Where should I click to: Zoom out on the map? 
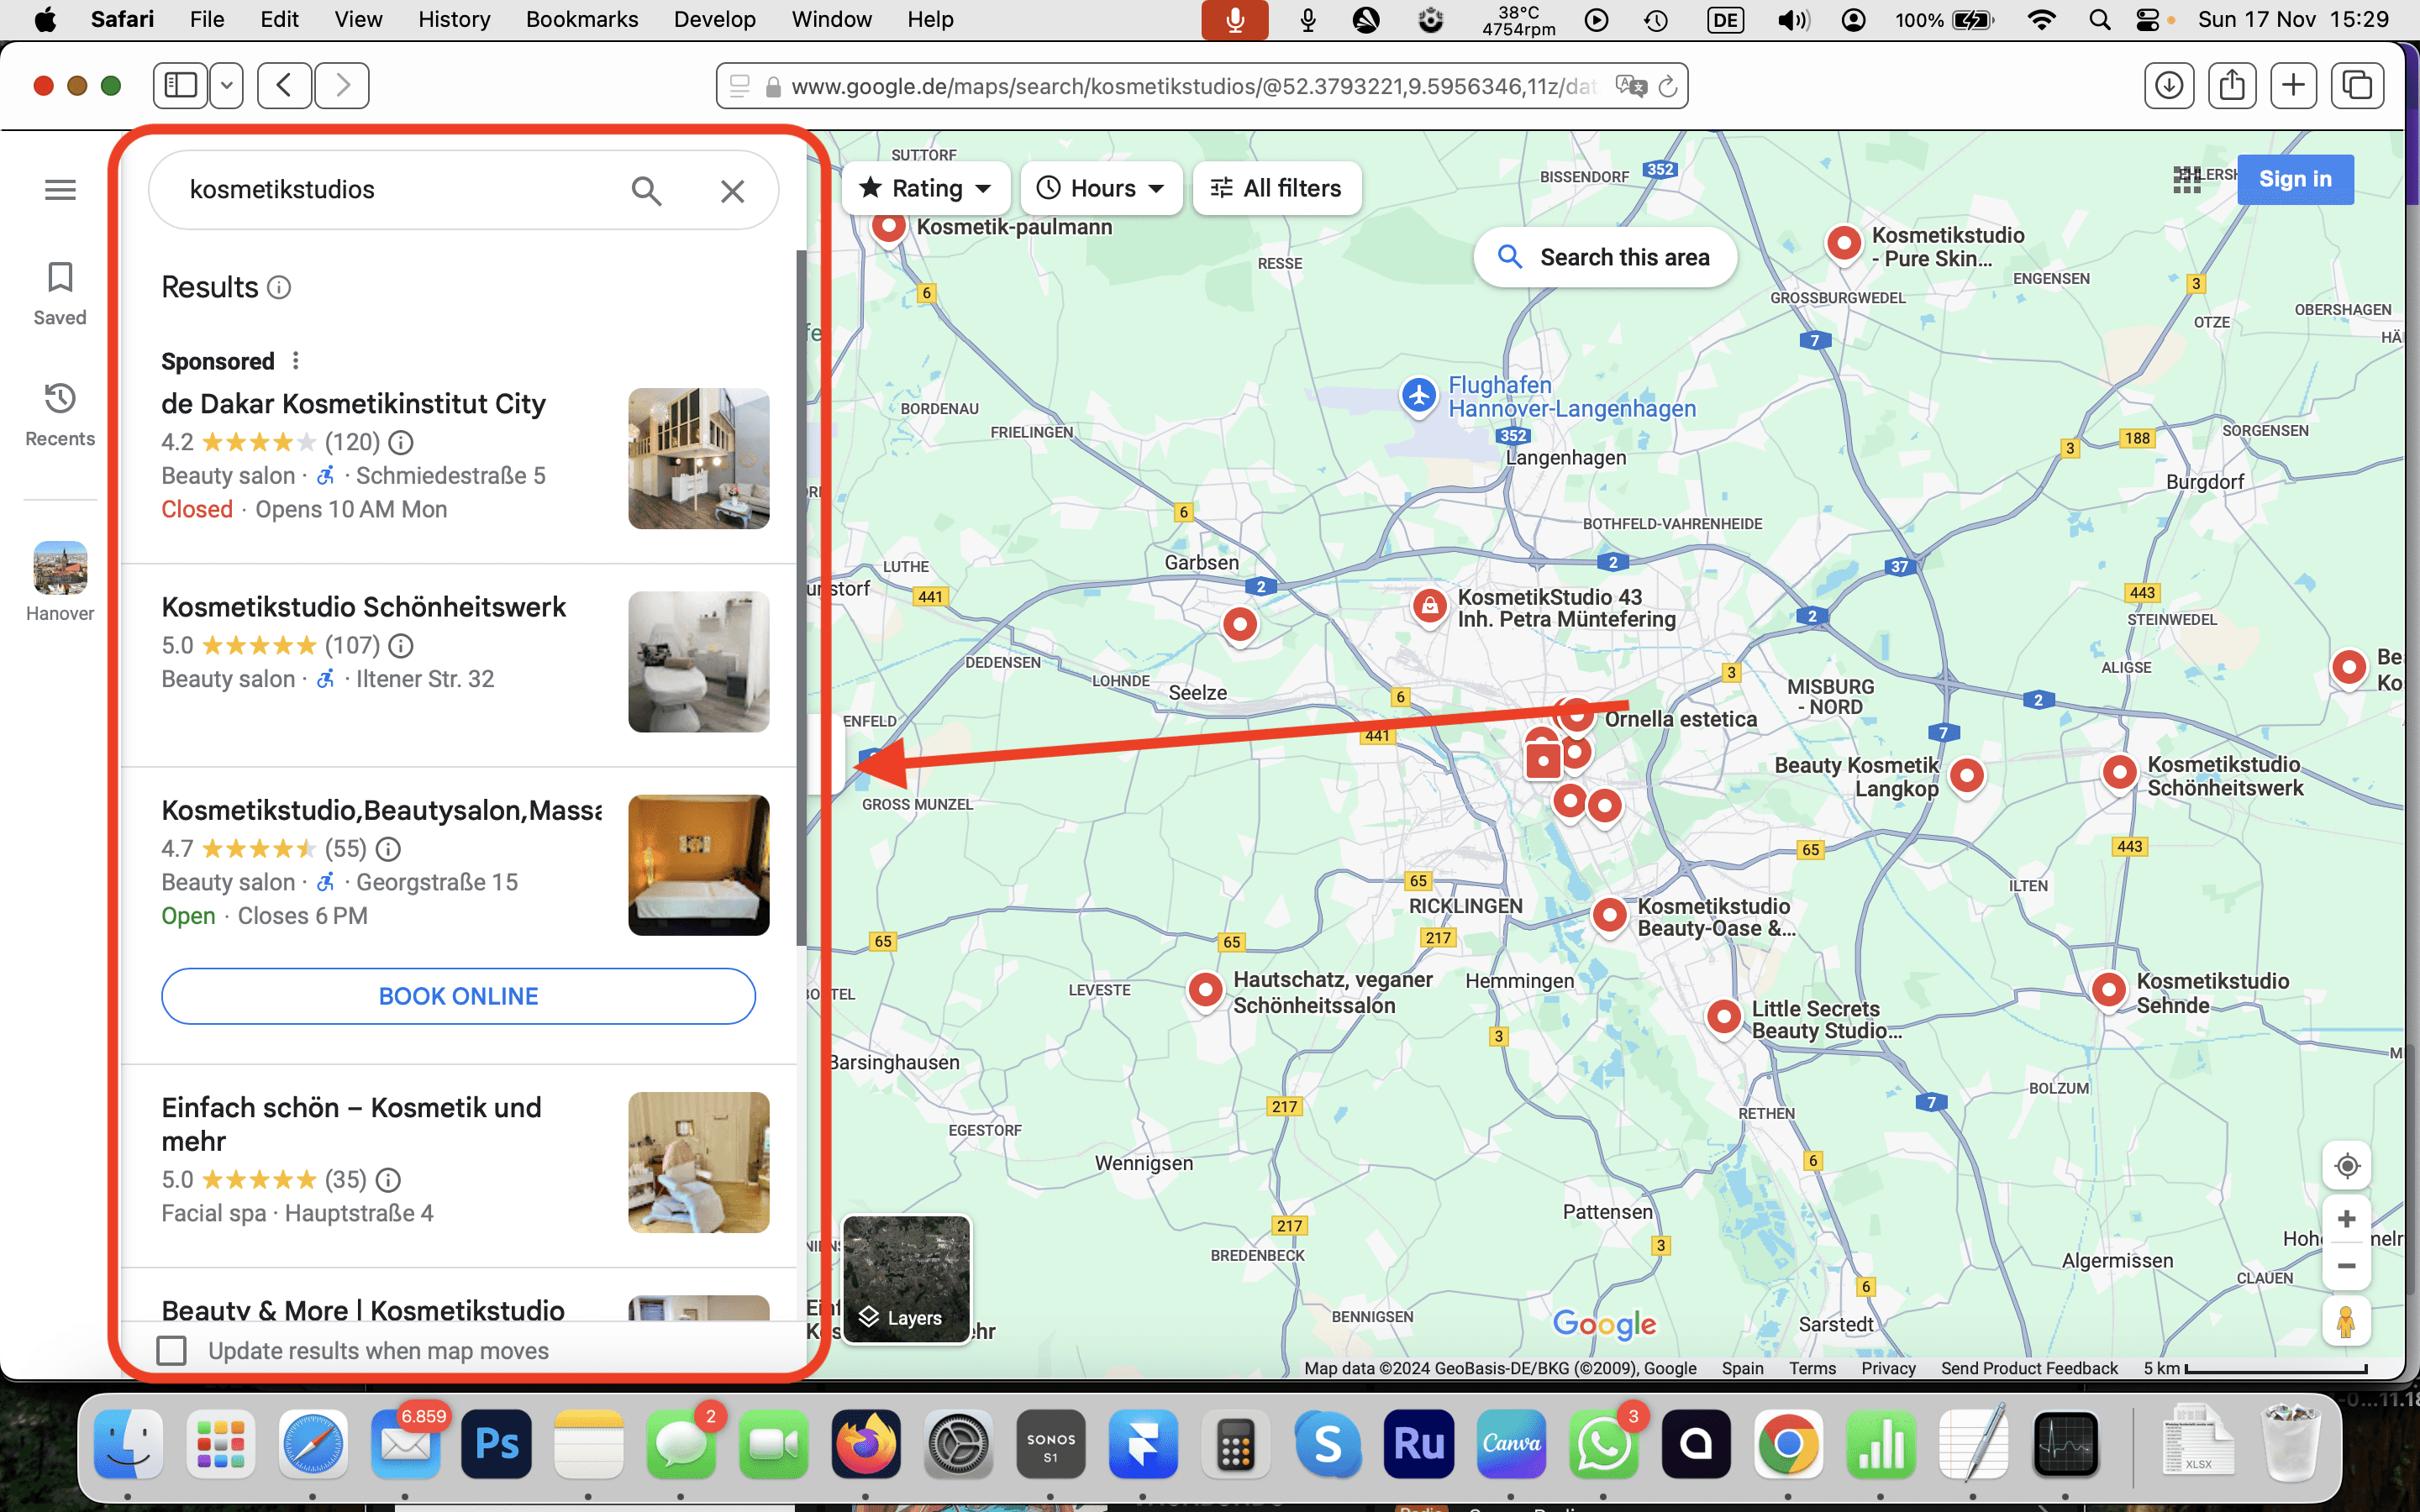click(x=2346, y=1266)
